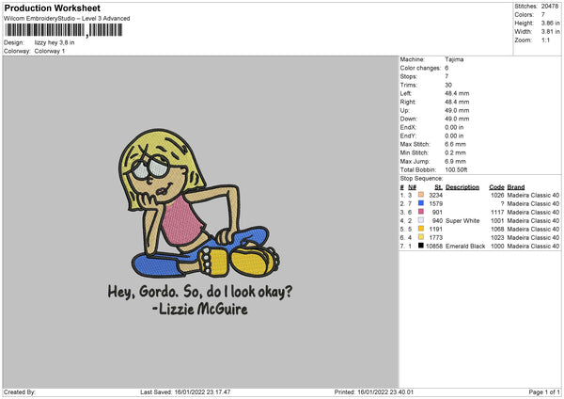
Task: Click the Left value 48.4 mm
Action: [x=457, y=93]
